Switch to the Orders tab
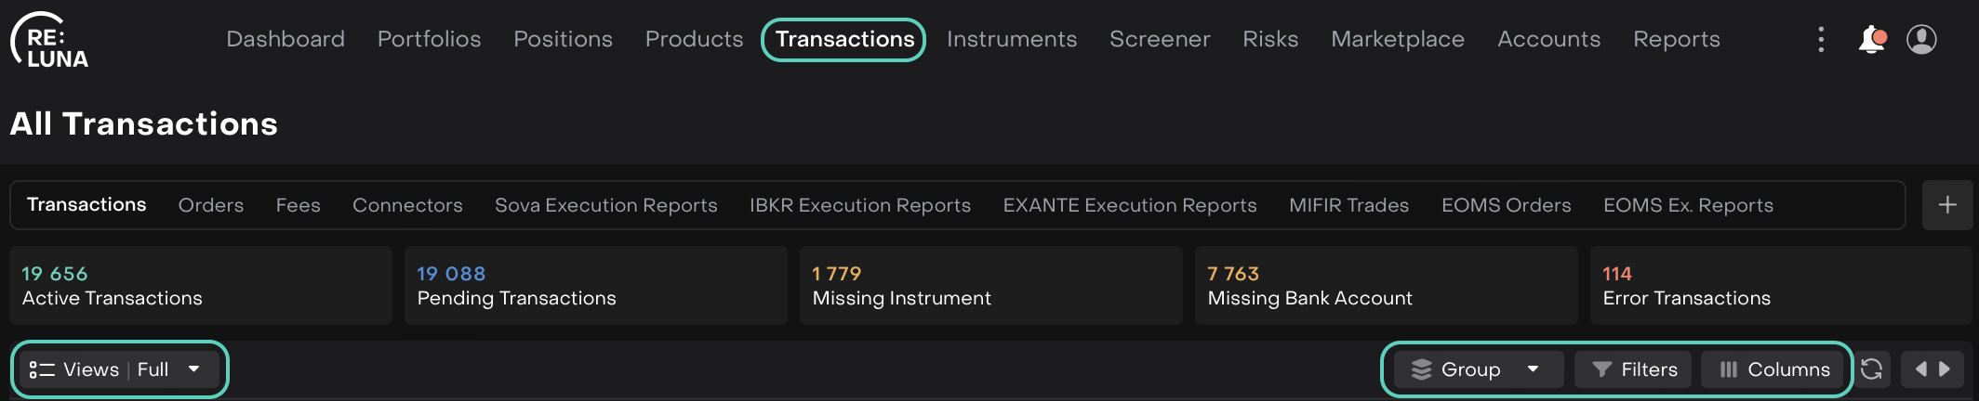The width and height of the screenshot is (1979, 401). click(x=211, y=205)
